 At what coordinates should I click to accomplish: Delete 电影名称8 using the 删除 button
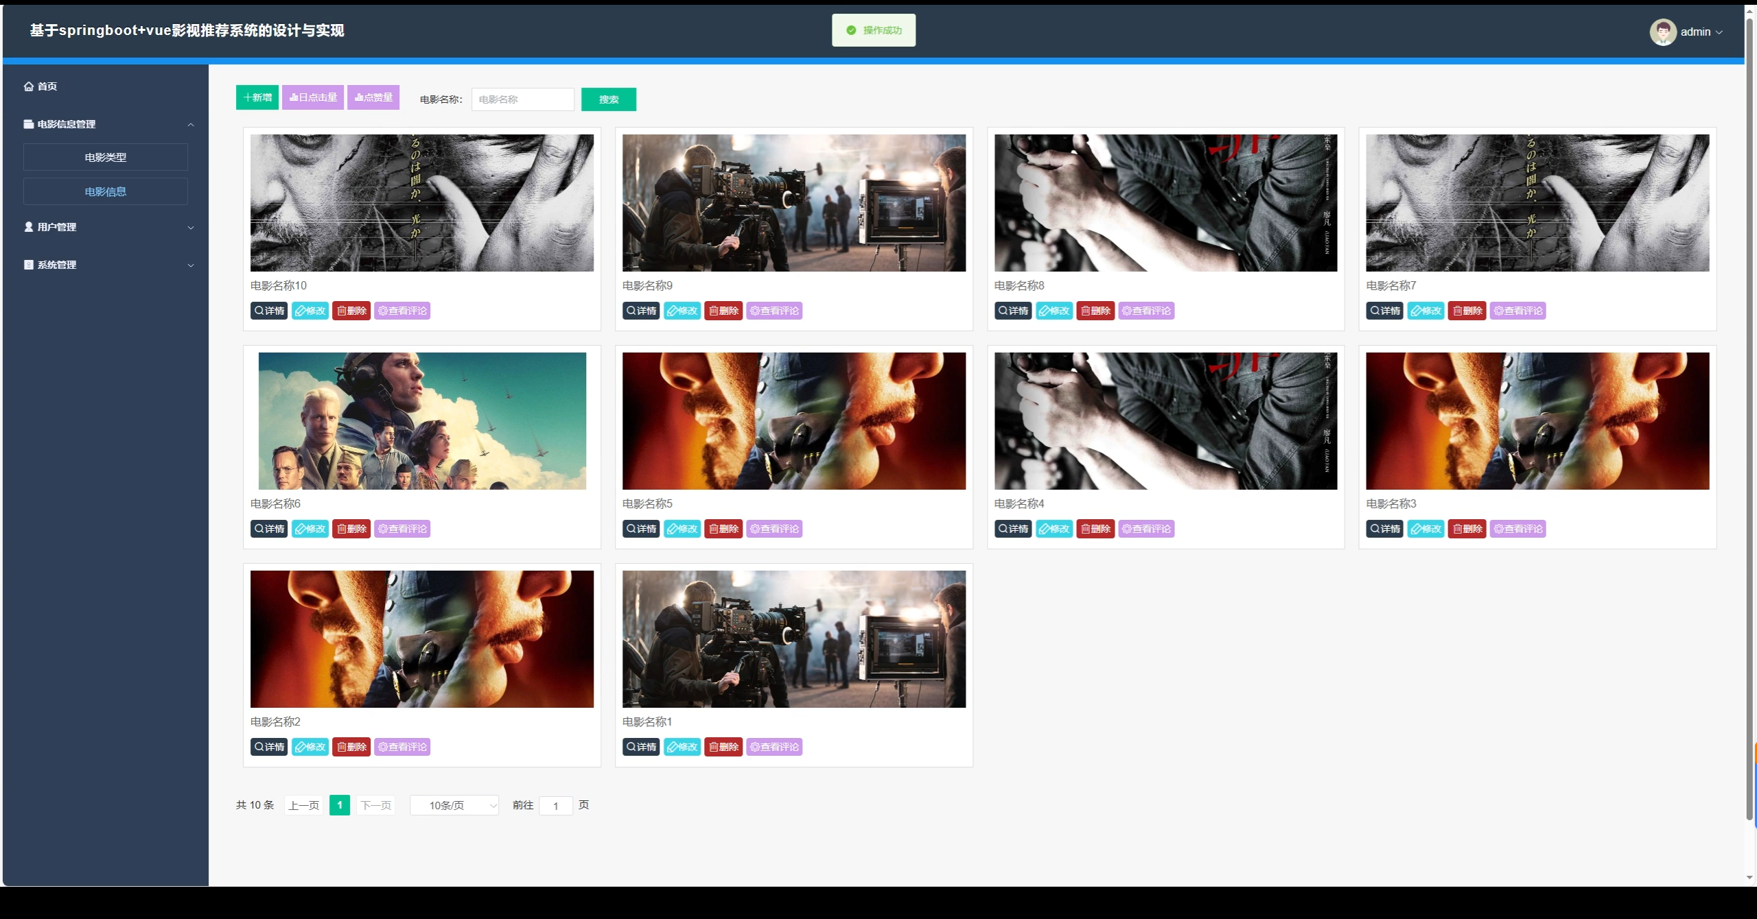click(1095, 311)
